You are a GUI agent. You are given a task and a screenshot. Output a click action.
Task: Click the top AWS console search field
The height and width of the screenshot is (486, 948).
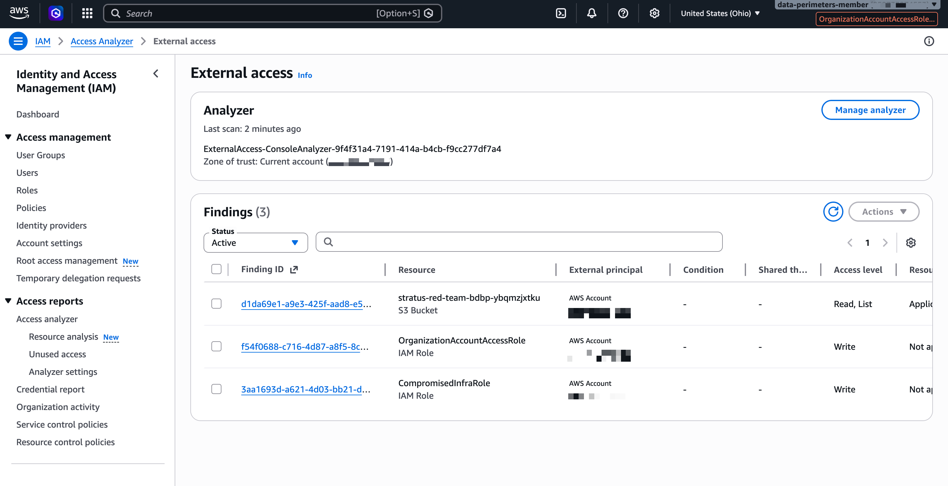pyautogui.click(x=272, y=13)
